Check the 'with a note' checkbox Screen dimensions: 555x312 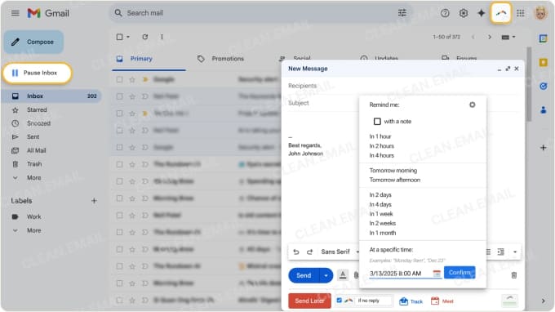pos(377,122)
